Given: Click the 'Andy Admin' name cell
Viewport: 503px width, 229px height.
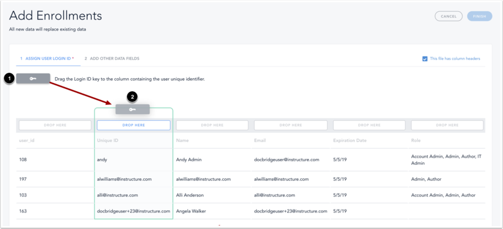Looking at the screenshot, I should (x=189, y=160).
